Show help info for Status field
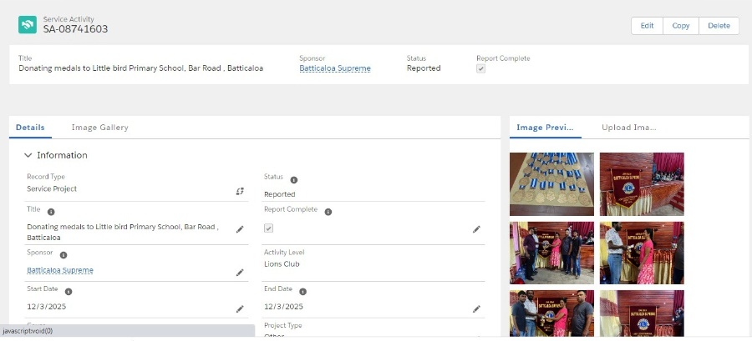Screen dimensions: 752x341 click(x=294, y=179)
